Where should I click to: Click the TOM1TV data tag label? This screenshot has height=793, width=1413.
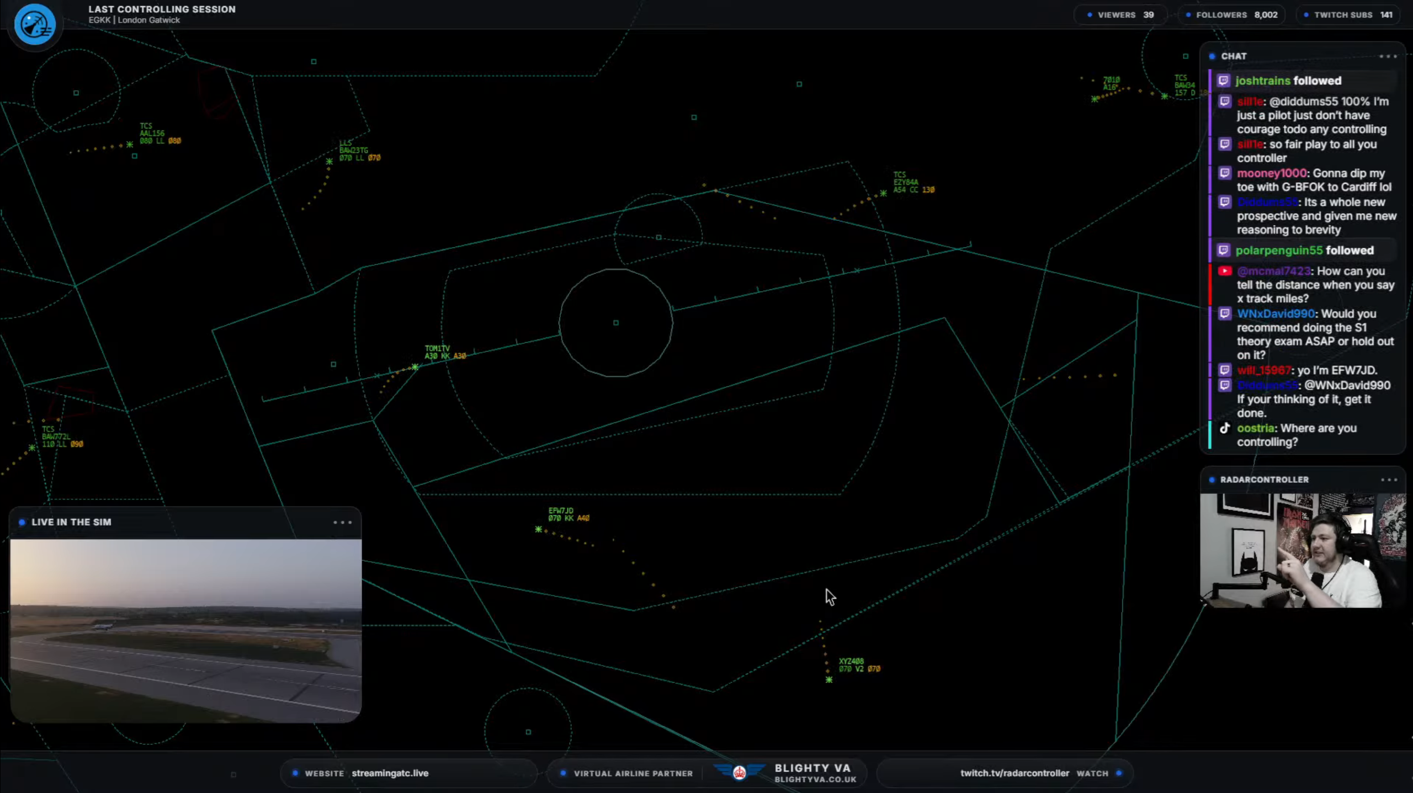pos(445,352)
